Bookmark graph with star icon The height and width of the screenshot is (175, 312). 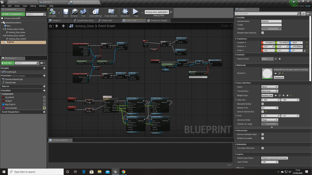point(50,26)
